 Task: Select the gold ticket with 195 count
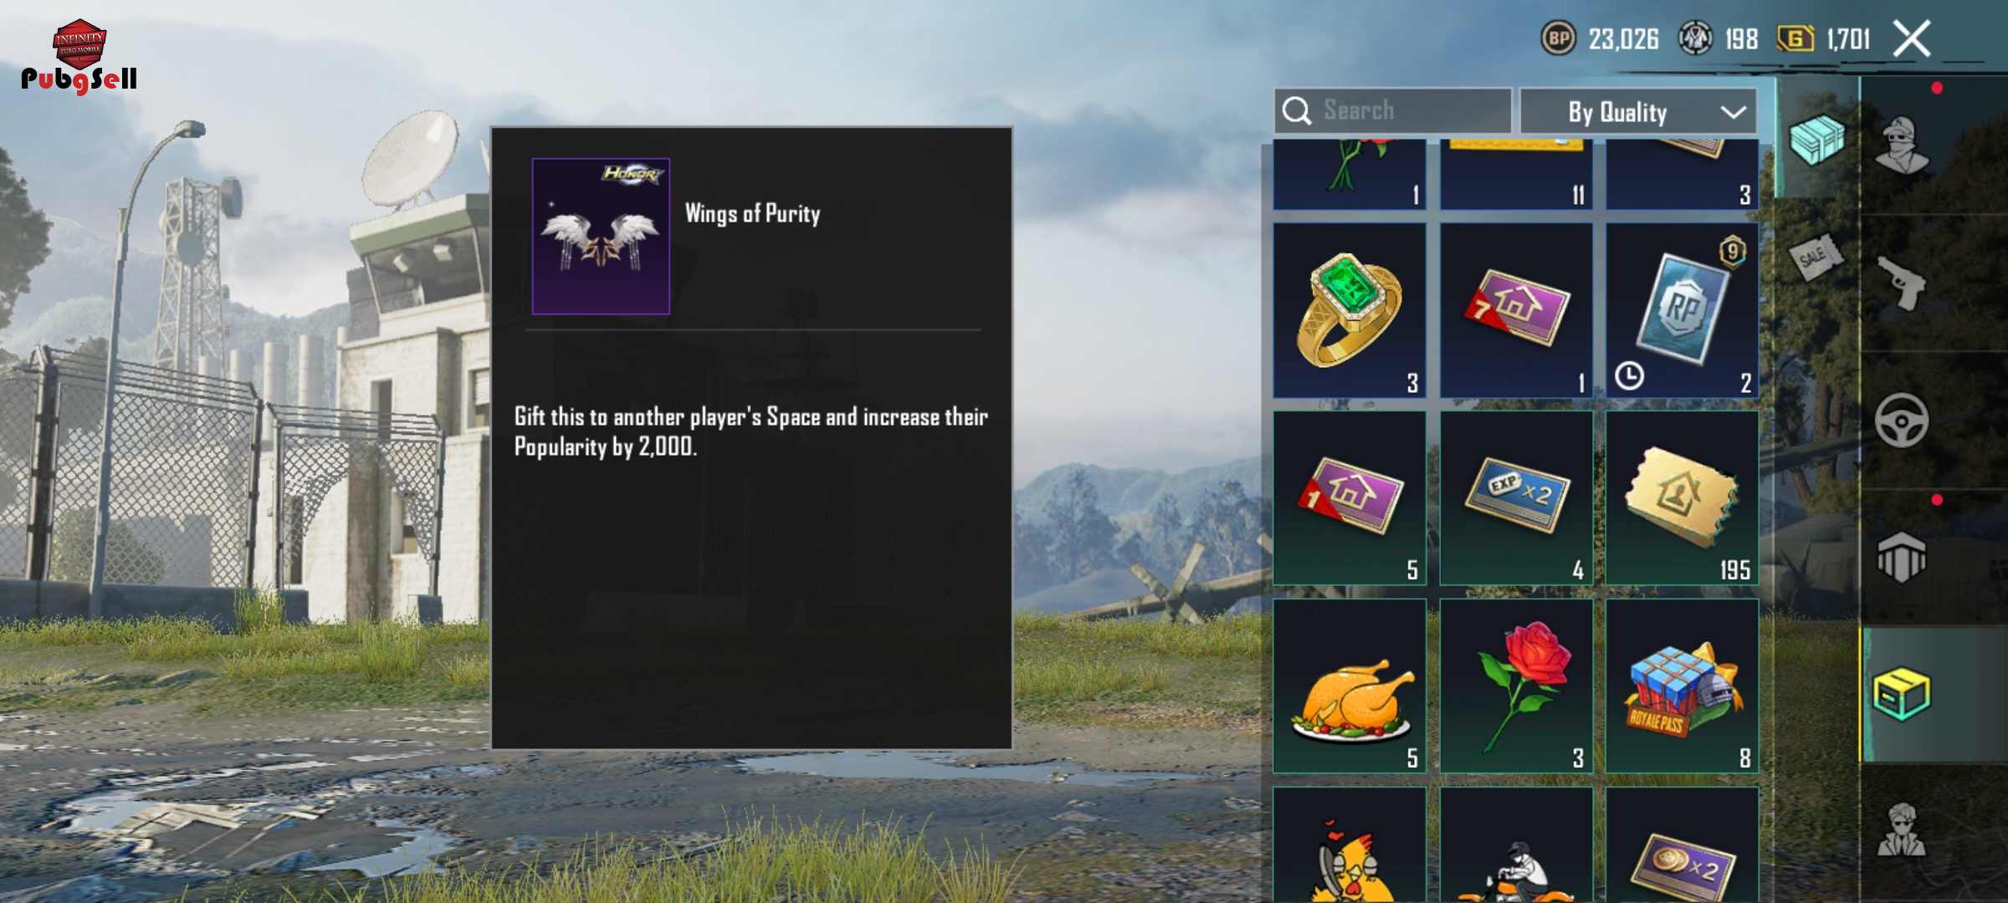tap(1682, 497)
